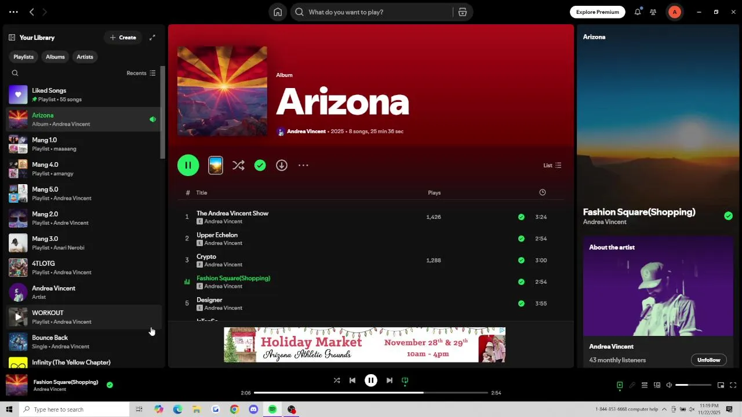
Task: Seek on the song progress bar
Action: point(371,393)
